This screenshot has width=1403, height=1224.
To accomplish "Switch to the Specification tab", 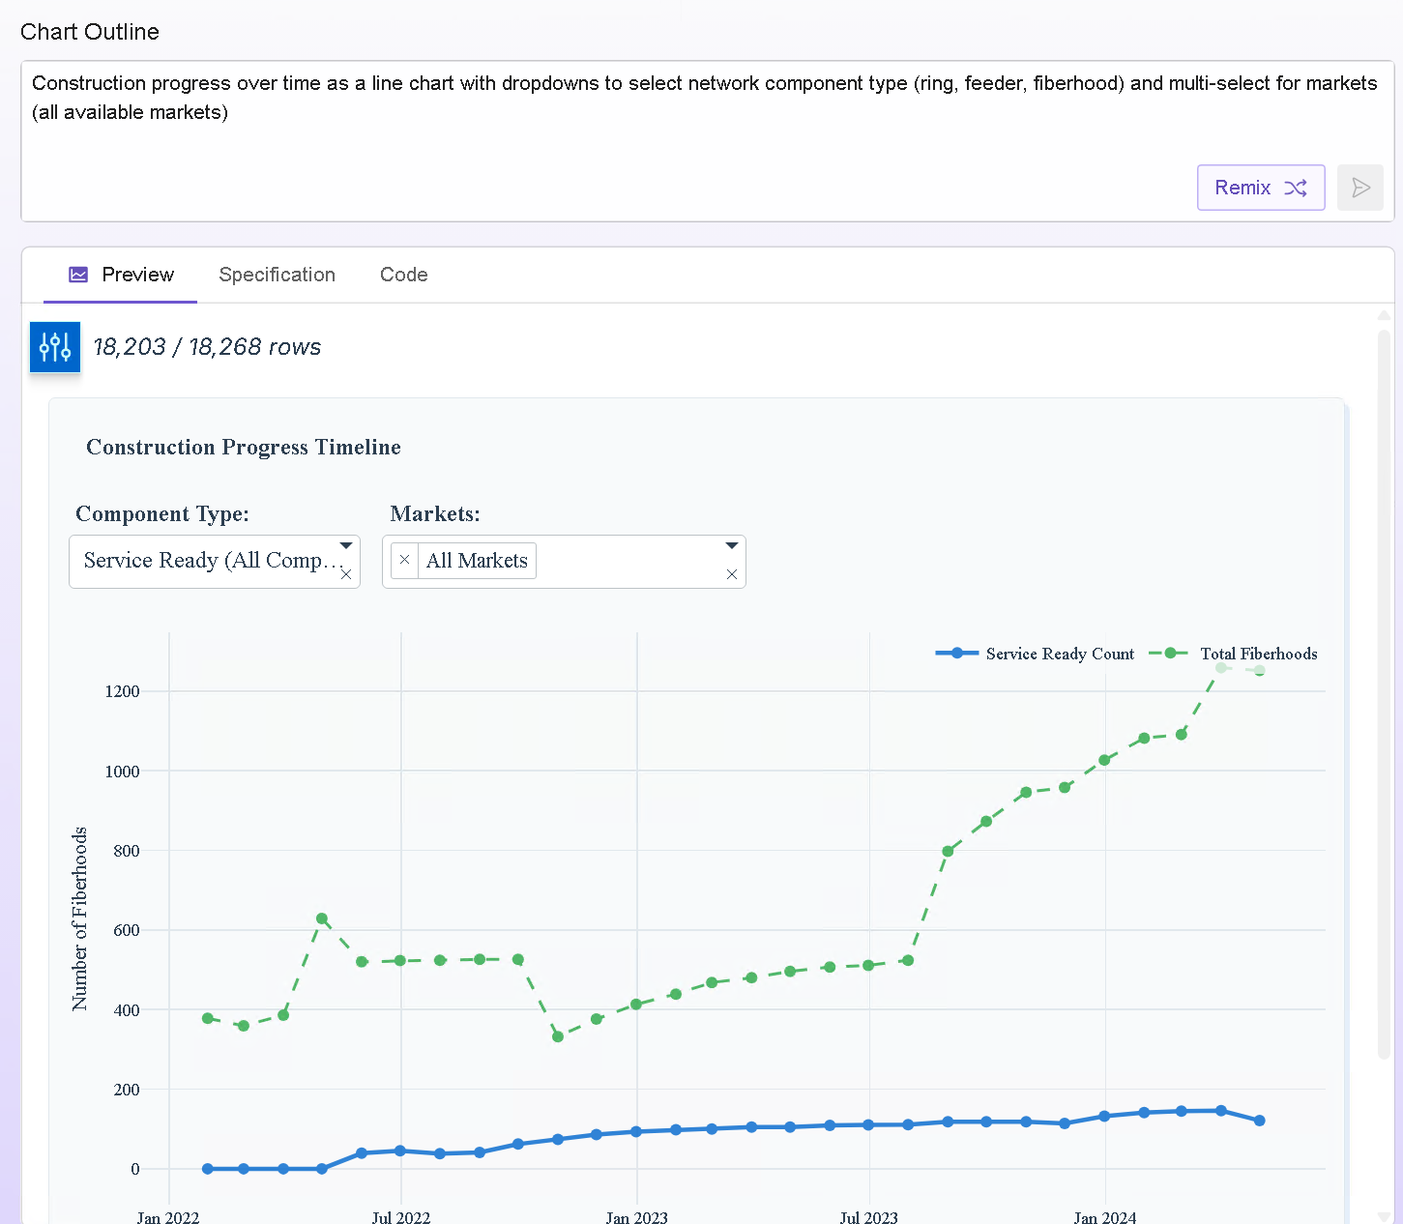I will click(x=277, y=275).
